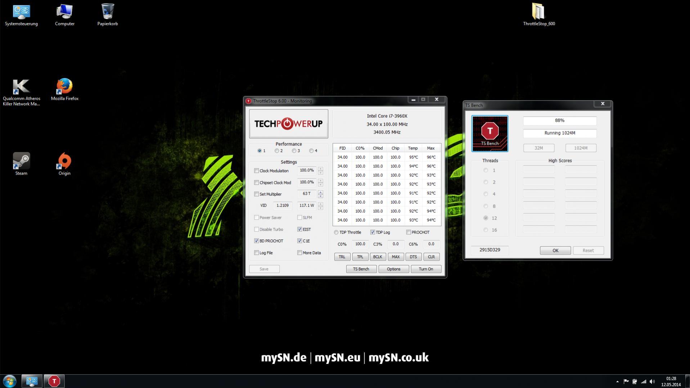Image resolution: width=690 pixels, height=388 pixels.
Task: Click the C0% value field 100.0
Action: pyautogui.click(x=360, y=244)
